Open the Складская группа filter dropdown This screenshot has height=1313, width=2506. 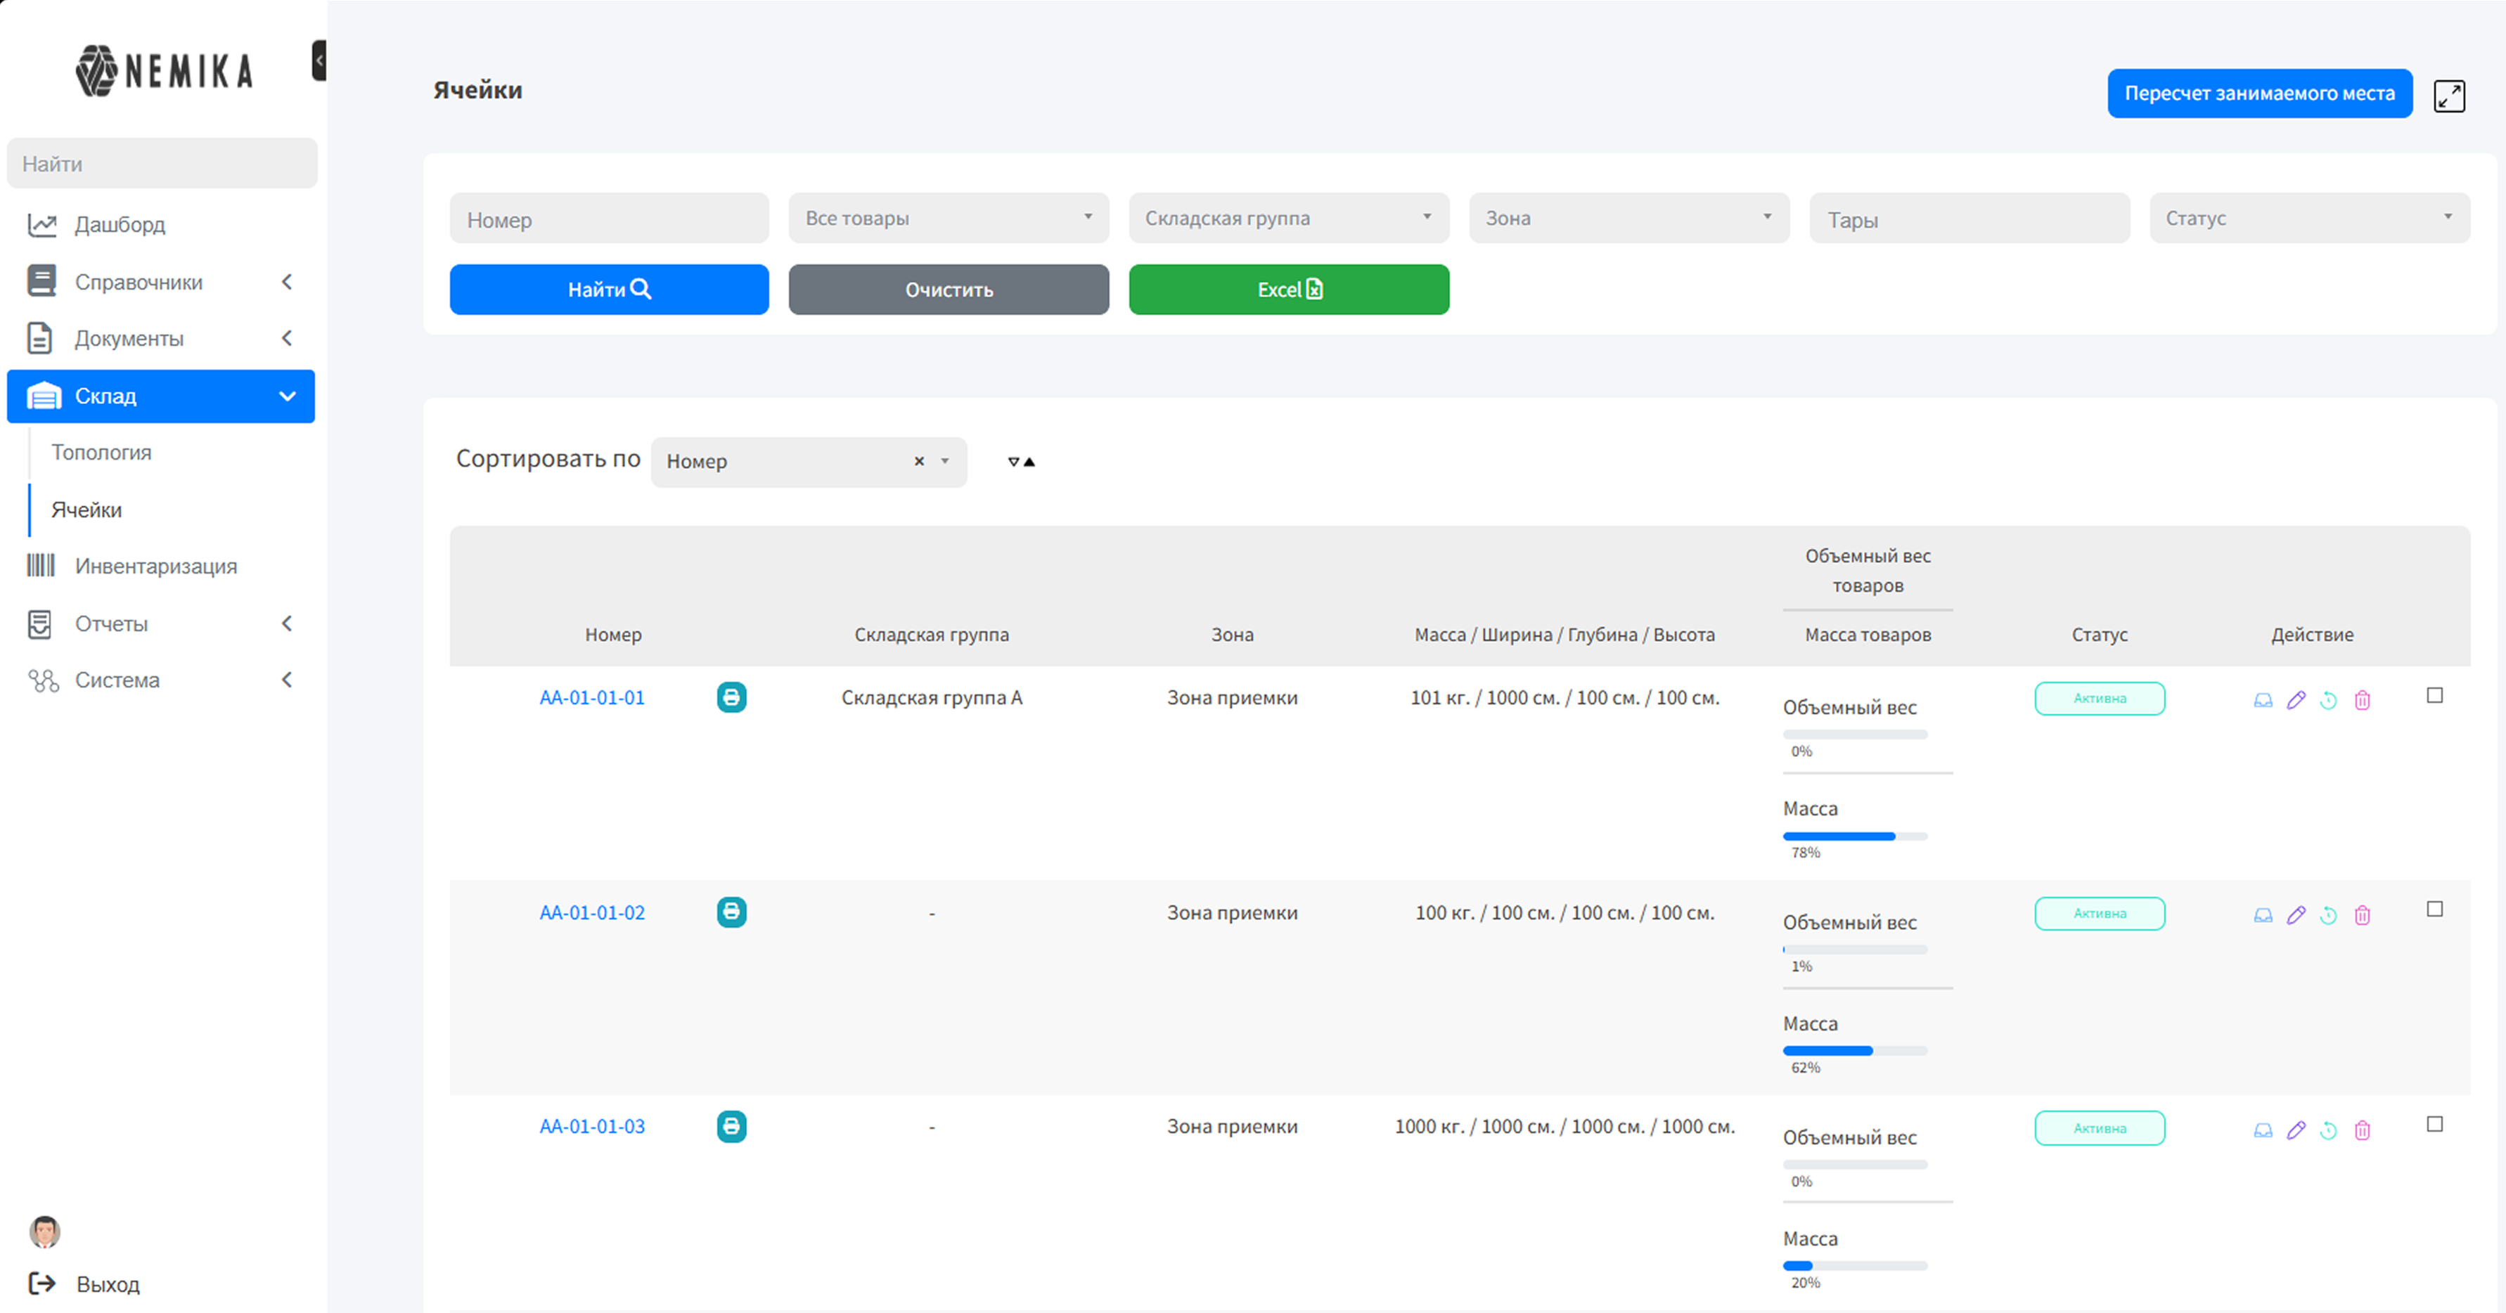[x=1289, y=218]
